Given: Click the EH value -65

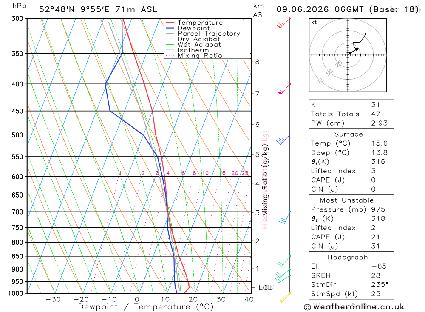Looking at the screenshot, I should [379, 266].
